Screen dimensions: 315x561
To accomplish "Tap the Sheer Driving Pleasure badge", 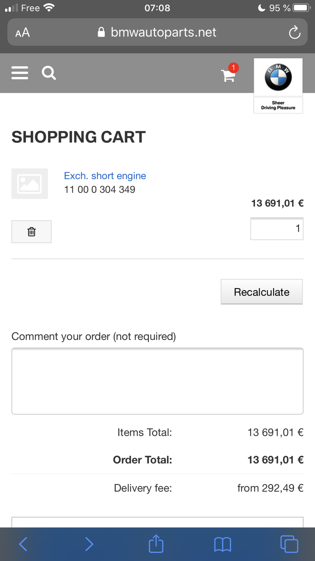I will coord(278,105).
